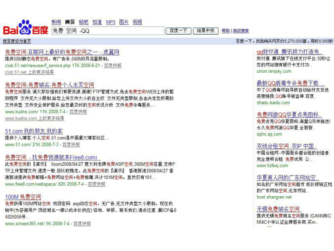This screenshot has width=334, height=251.
Task: Open 百度快照 for the club.51.net result
Action: [x=113, y=65]
